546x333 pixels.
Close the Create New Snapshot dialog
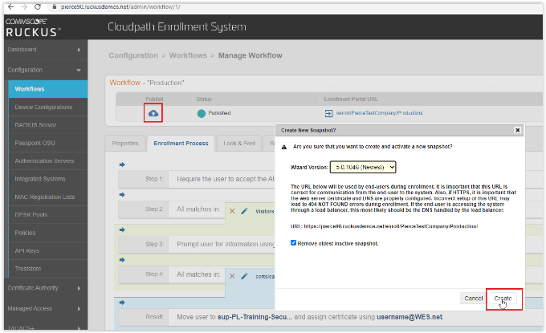[518, 129]
